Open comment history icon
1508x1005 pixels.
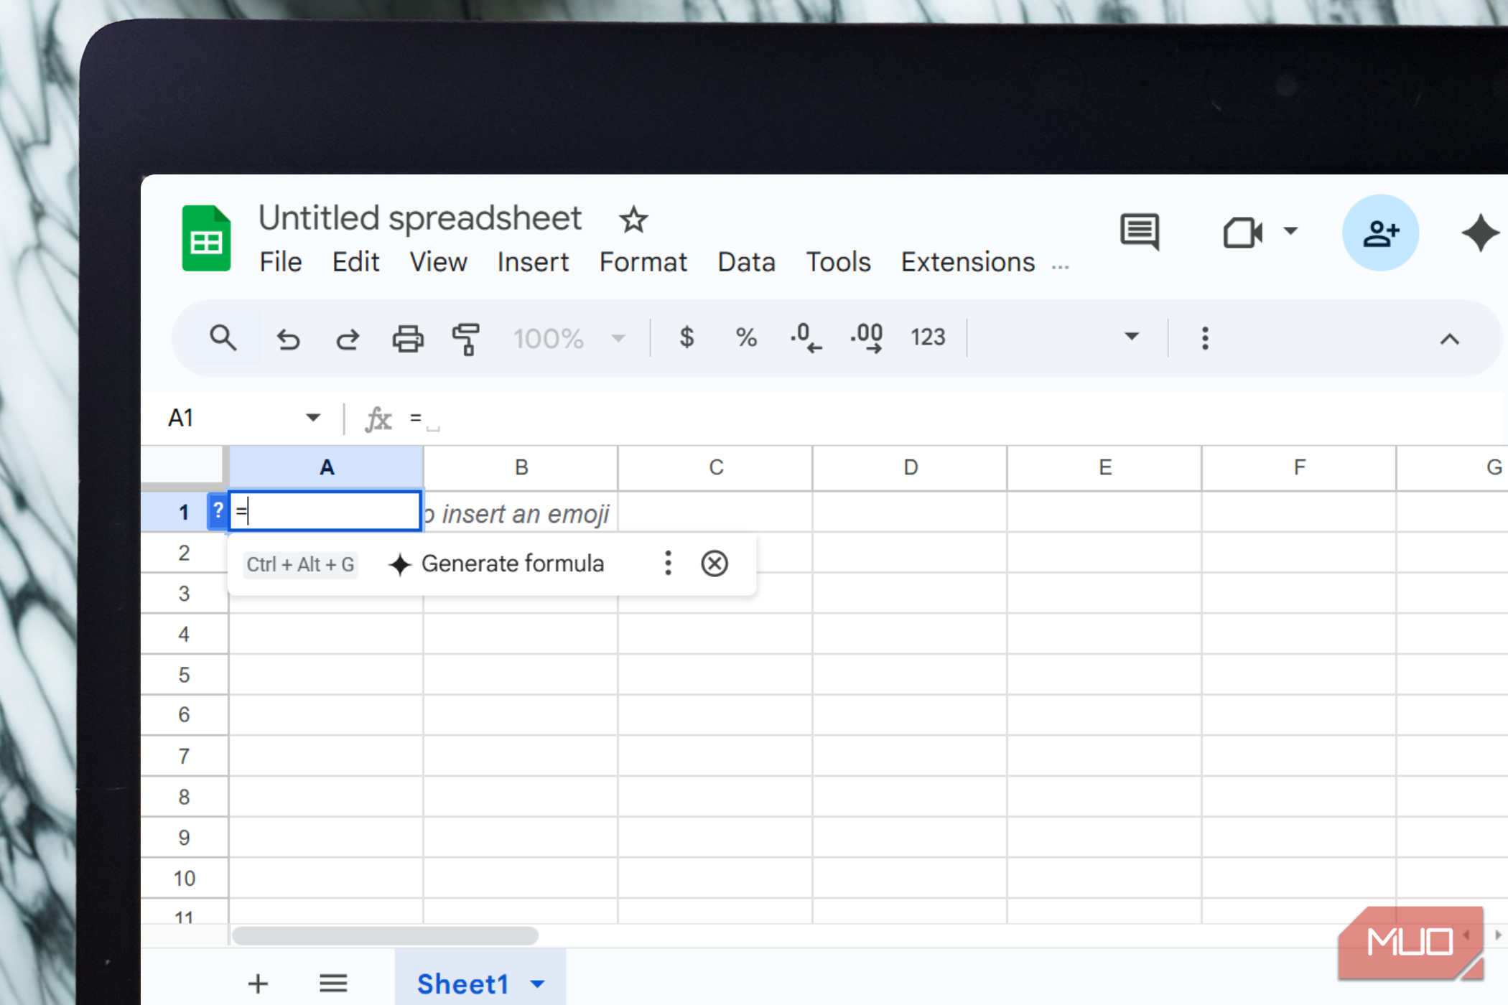(x=1139, y=232)
